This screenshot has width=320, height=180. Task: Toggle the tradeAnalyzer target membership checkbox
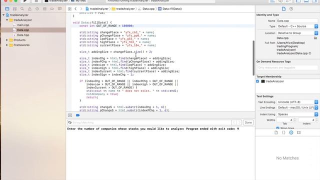point(257,81)
